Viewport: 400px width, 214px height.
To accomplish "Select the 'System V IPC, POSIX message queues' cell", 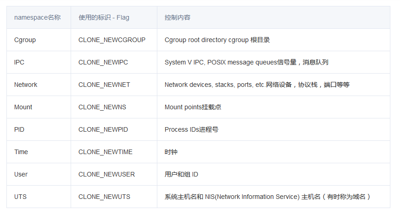I will point(273,62).
